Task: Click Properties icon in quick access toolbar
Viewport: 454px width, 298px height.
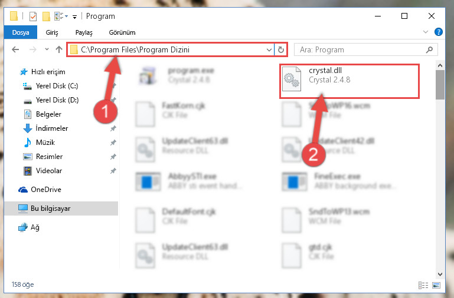Action: tap(33, 16)
